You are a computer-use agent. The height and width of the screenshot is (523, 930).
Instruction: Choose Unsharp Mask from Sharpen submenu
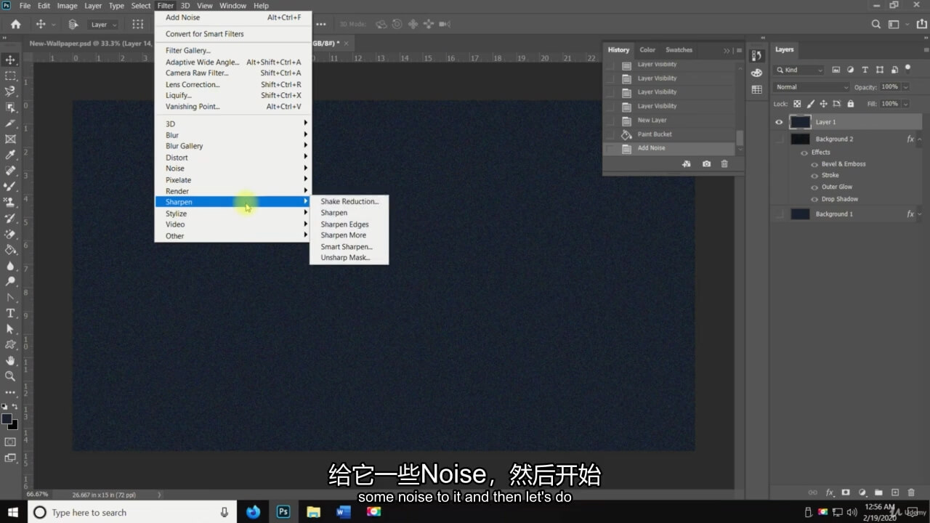345,258
